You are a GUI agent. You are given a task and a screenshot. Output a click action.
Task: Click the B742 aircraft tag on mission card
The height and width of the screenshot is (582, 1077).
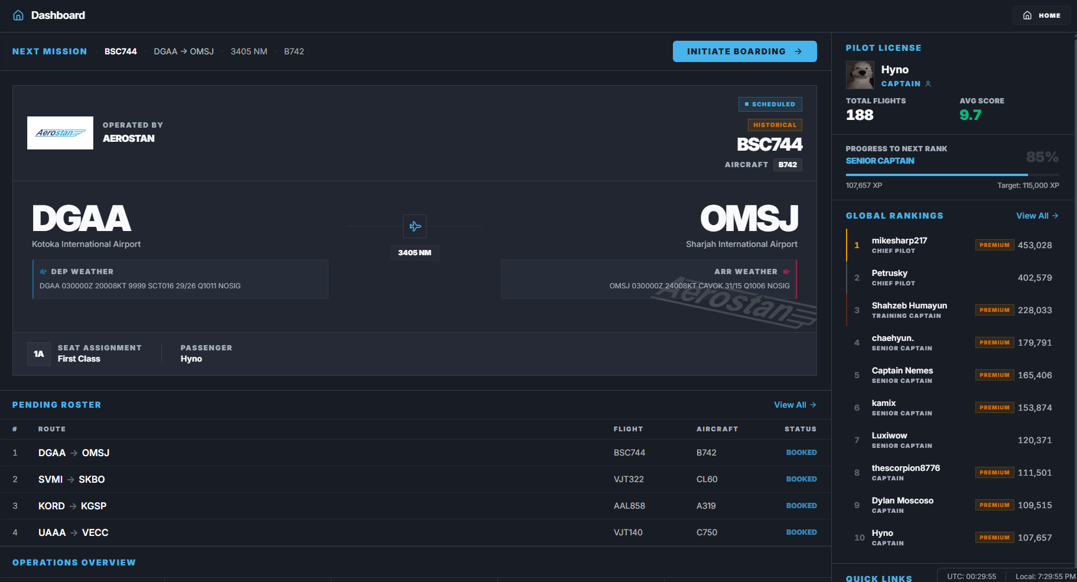(x=788, y=165)
